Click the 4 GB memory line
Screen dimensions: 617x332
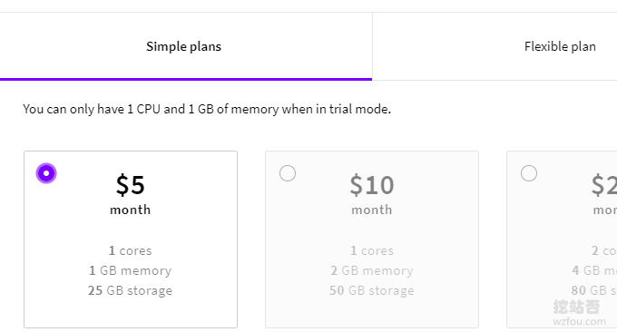point(594,270)
